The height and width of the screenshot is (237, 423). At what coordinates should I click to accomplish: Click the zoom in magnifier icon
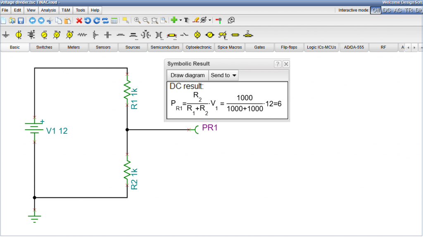click(x=137, y=20)
